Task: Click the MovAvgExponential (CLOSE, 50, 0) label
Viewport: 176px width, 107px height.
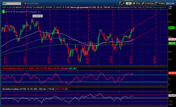Action: (86, 7)
